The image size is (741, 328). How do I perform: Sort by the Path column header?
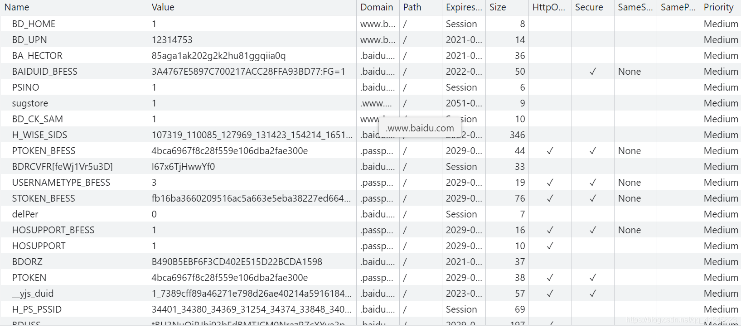tap(421, 7)
